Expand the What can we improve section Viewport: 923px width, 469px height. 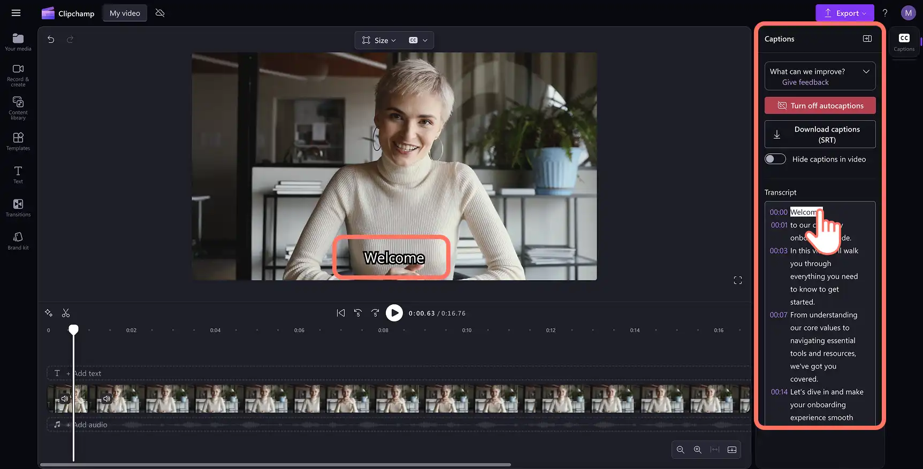coord(820,76)
